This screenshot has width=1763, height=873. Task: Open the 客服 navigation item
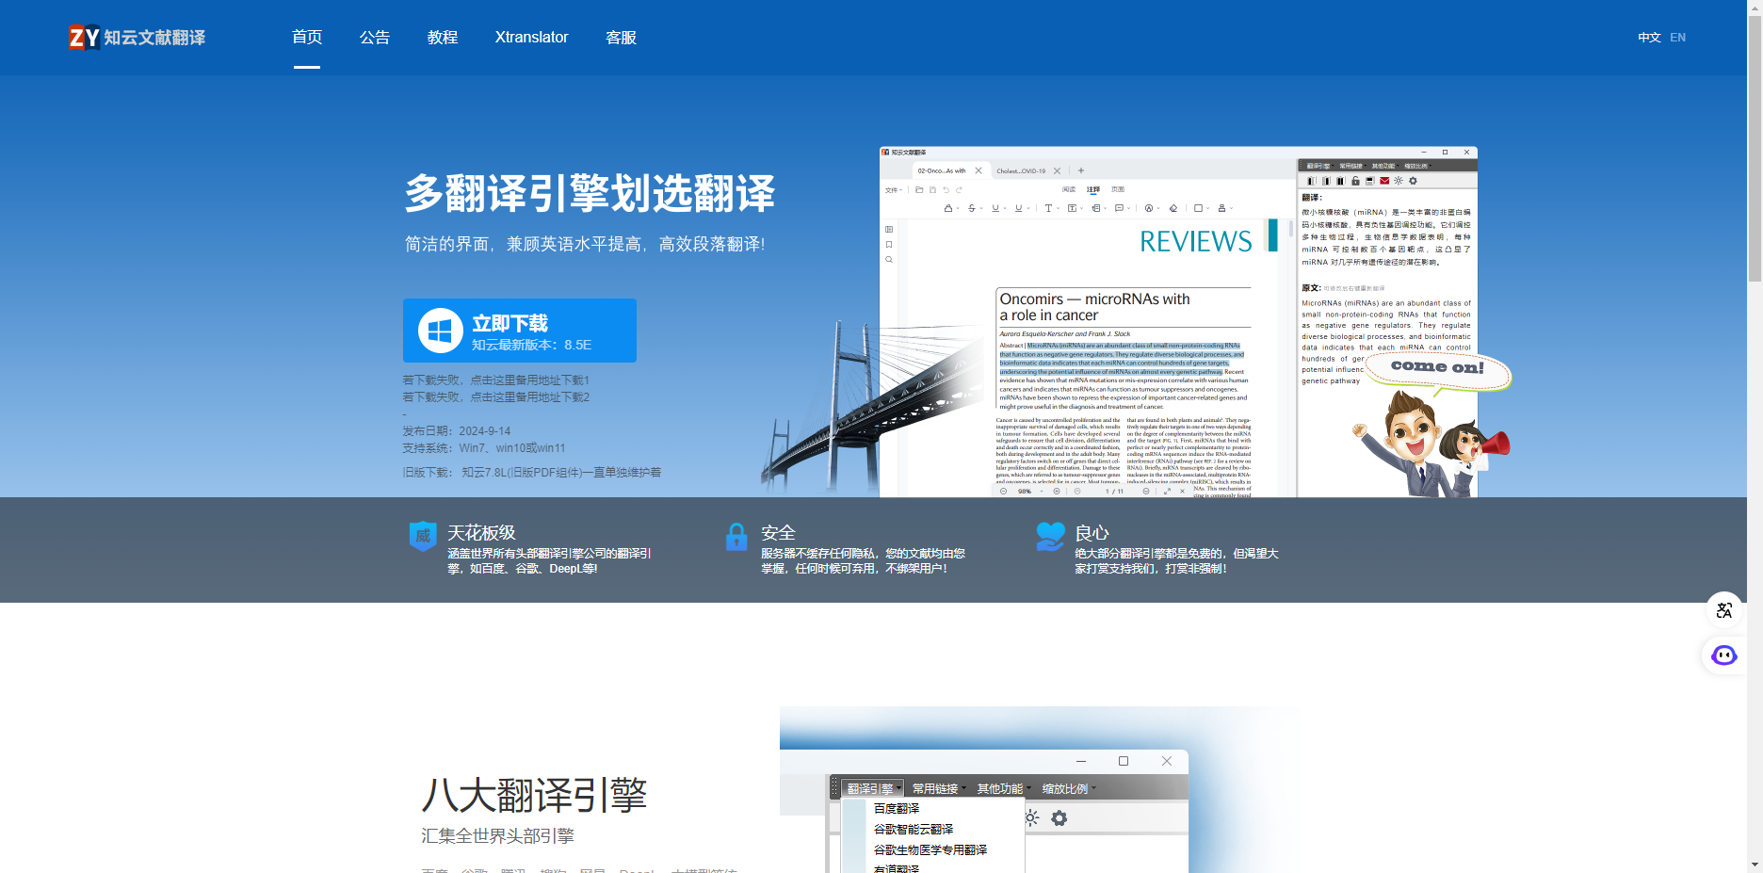(x=622, y=38)
